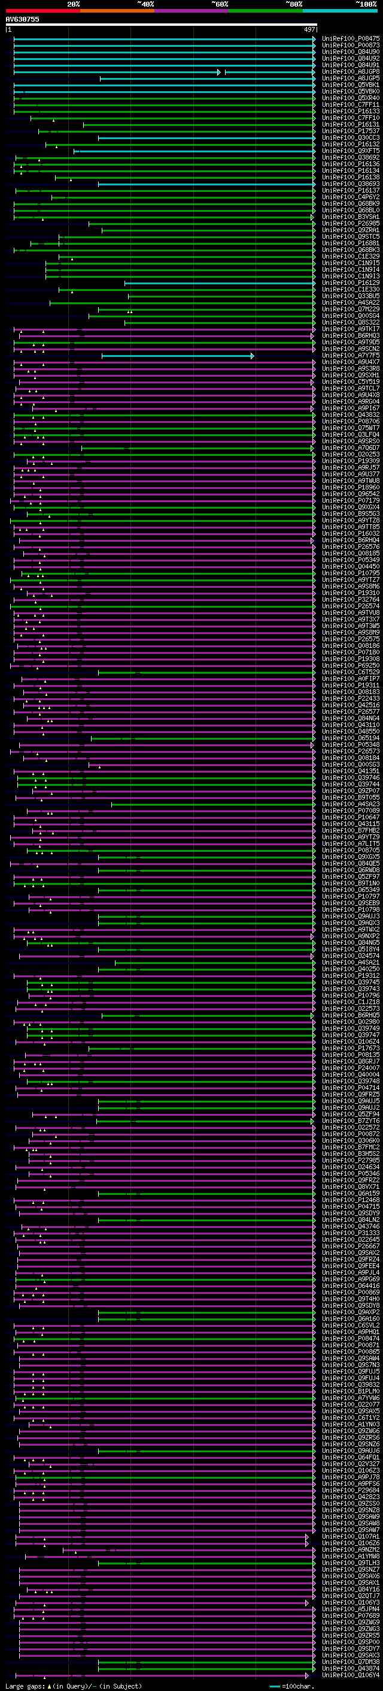Viewport: 383px width, 1691px height.
Task: Click the red 20% legend segment
Action: pos(42,11)
